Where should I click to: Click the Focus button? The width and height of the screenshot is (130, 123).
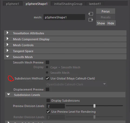point(106,11)
